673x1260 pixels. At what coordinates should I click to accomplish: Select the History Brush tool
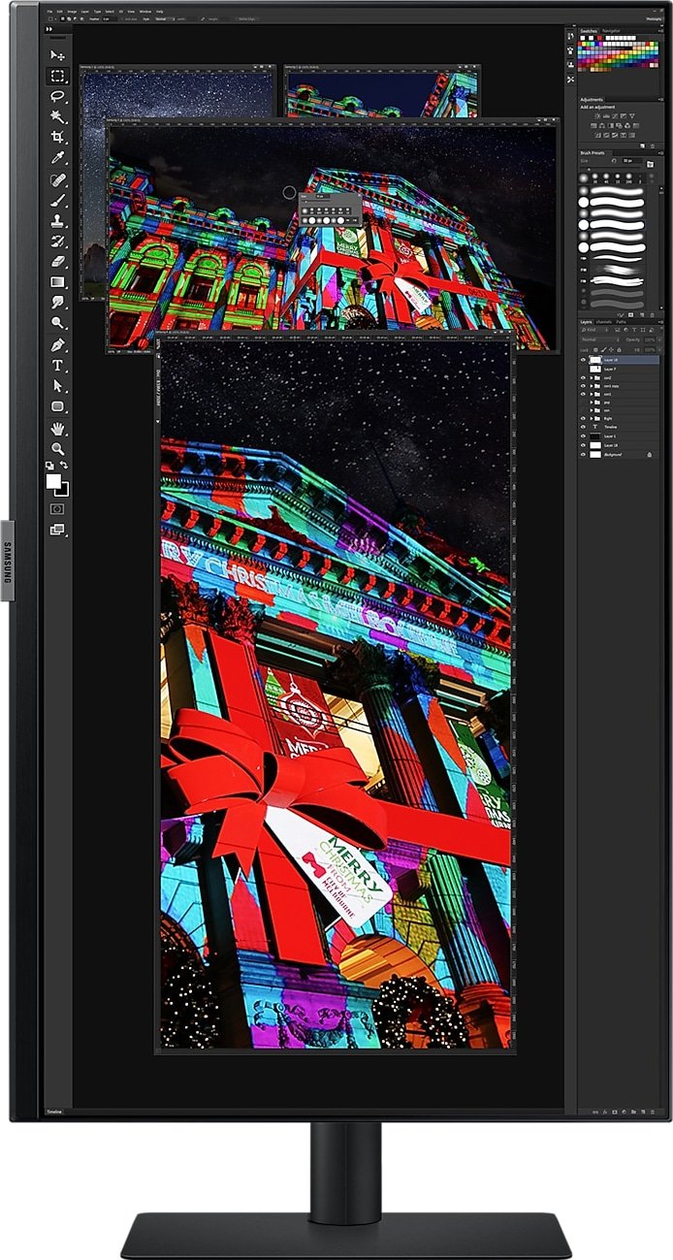pyautogui.click(x=57, y=242)
